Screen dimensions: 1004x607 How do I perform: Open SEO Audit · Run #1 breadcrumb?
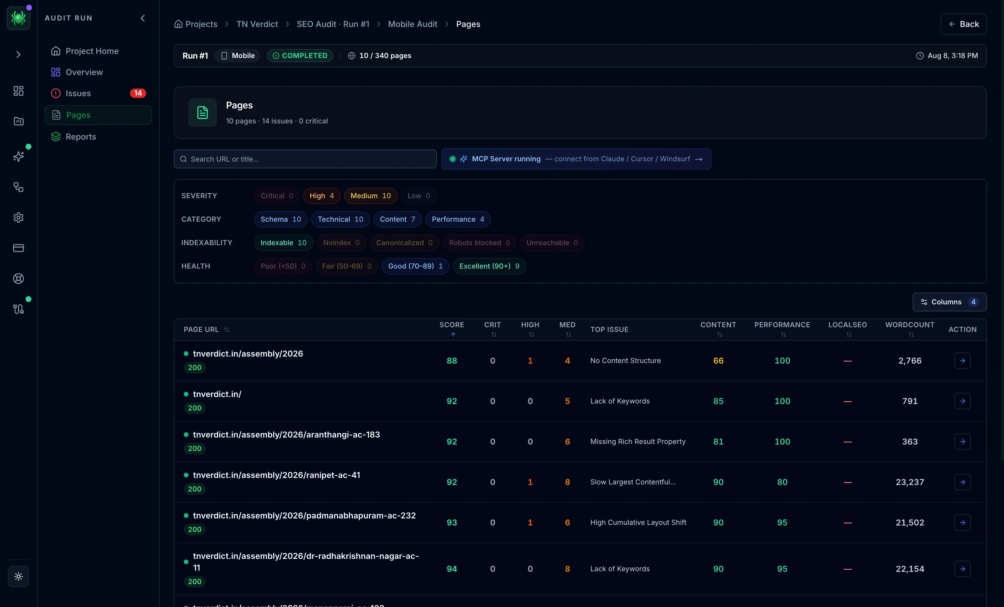tap(333, 24)
